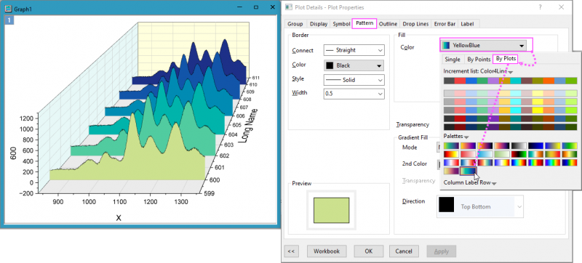Choose the black-to-white grayscale palette

tap(519, 146)
